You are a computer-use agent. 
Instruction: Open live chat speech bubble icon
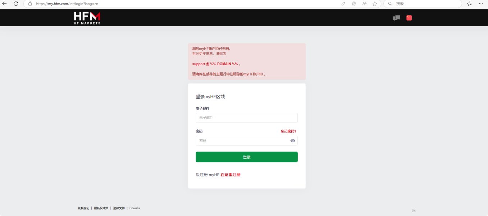point(397,18)
